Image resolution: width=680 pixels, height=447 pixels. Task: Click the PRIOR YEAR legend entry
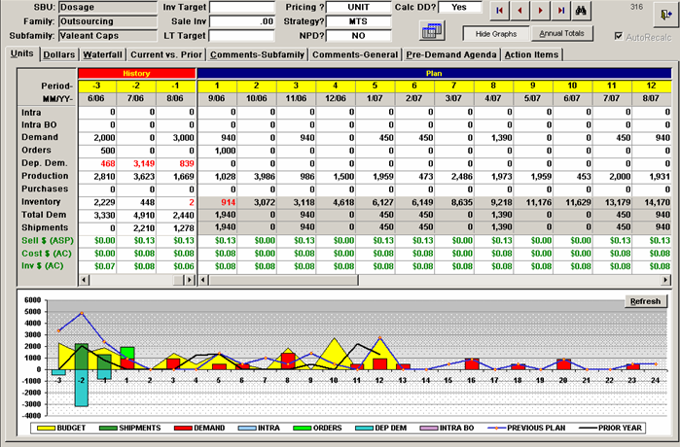[612, 428]
